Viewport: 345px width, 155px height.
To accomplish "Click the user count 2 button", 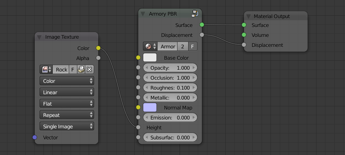I will pos(182,46).
